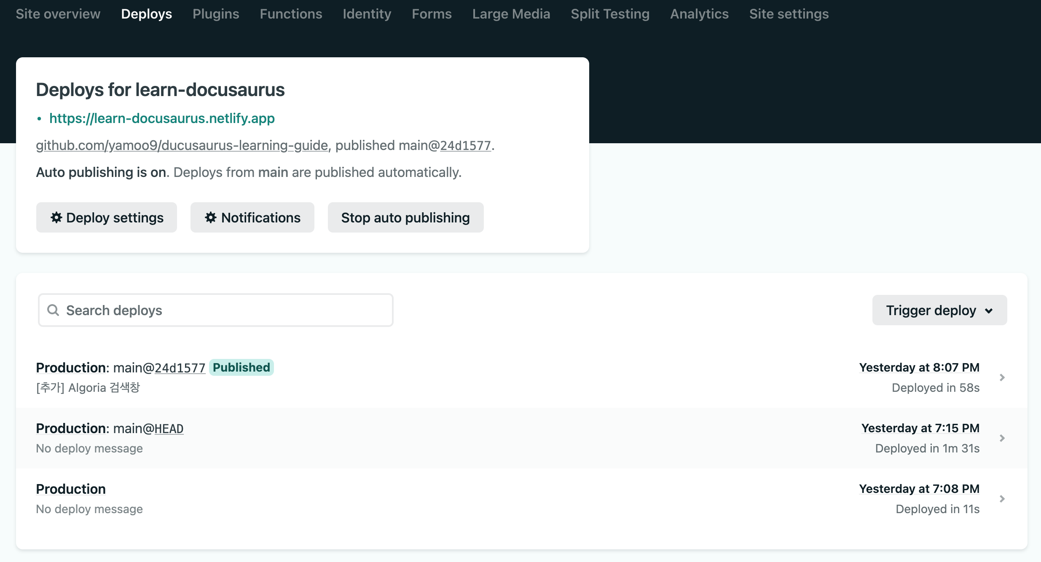Open the GitHub repository link
Viewport: 1041px width, 562px height.
(x=182, y=145)
